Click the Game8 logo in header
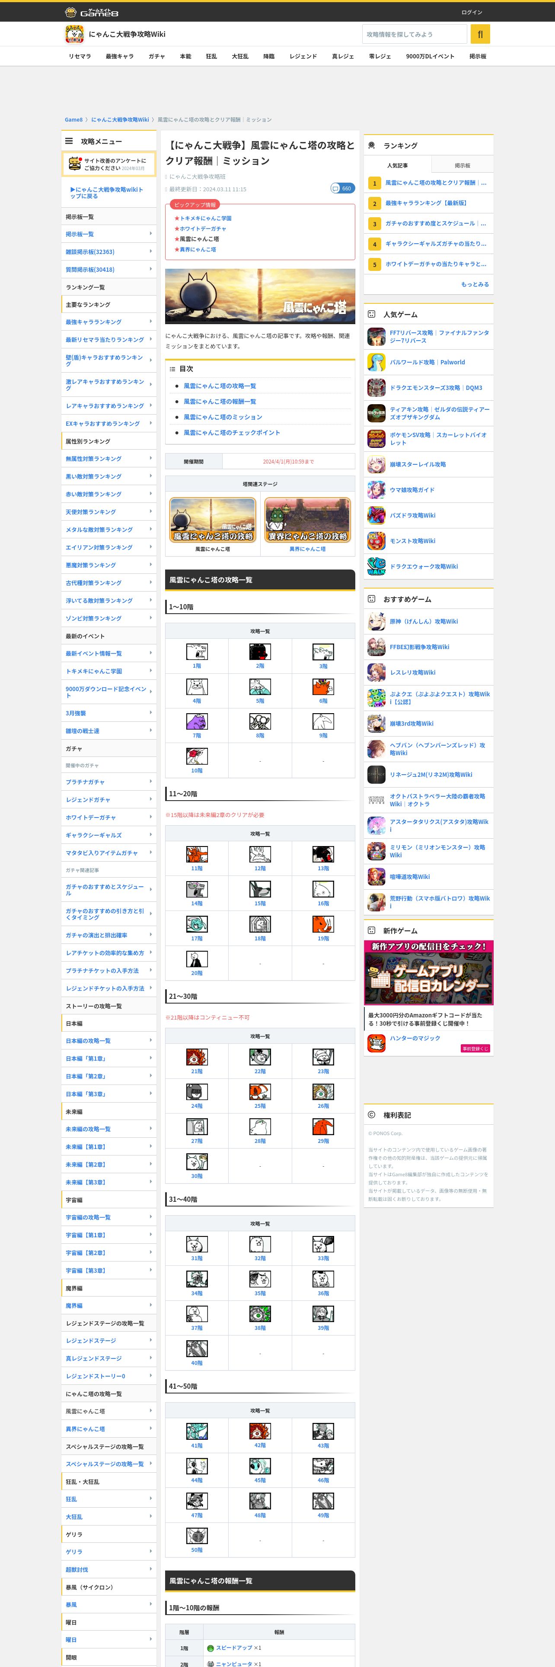555x1667 pixels. tap(91, 12)
